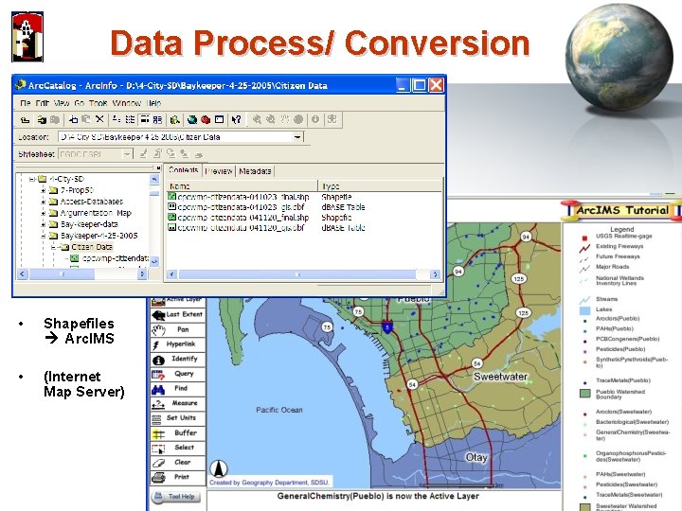Select the Query tool in ArcIMS
The image size is (682, 511).
point(177,374)
